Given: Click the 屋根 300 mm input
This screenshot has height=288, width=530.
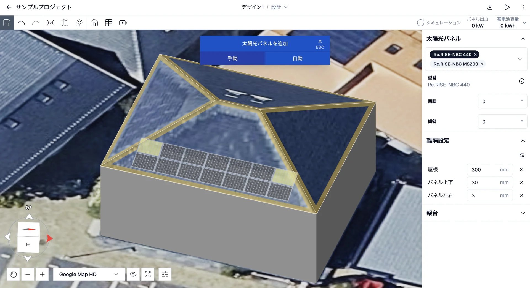Looking at the screenshot, I should (490, 169).
